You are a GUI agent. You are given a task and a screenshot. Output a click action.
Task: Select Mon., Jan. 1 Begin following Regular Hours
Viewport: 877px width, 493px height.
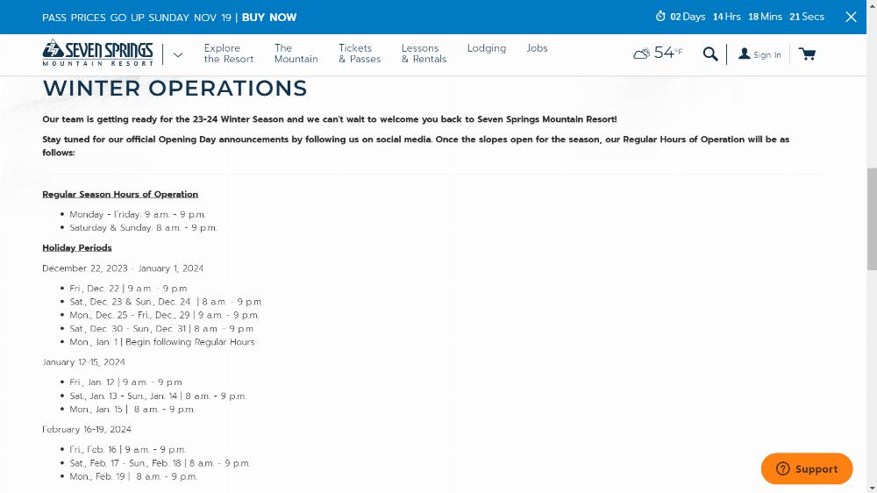162,342
